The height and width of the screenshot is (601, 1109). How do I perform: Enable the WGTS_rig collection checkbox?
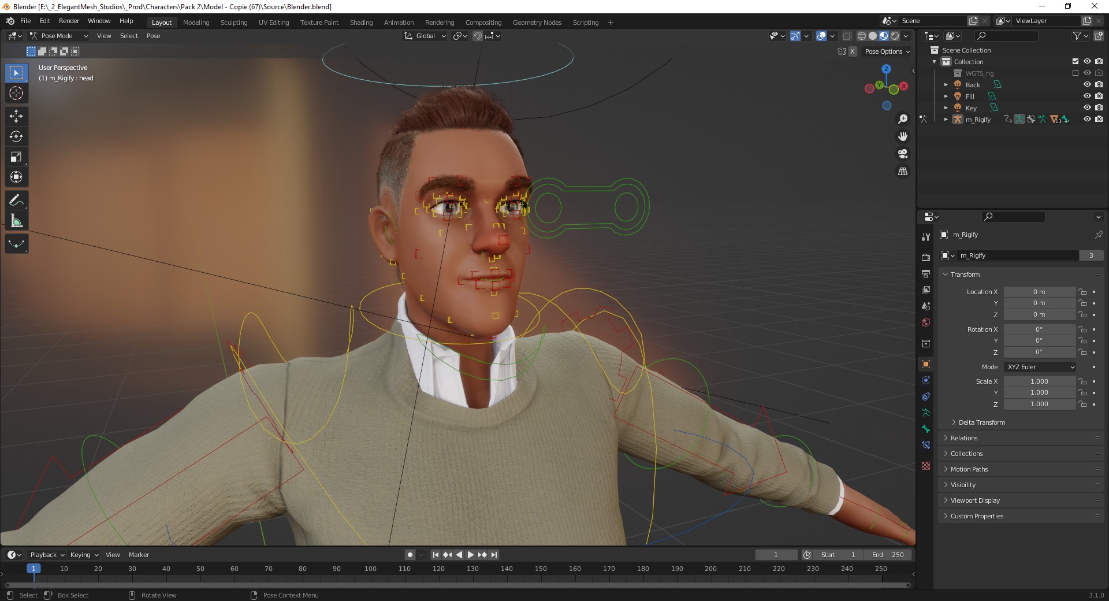click(x=1075, y=73)
